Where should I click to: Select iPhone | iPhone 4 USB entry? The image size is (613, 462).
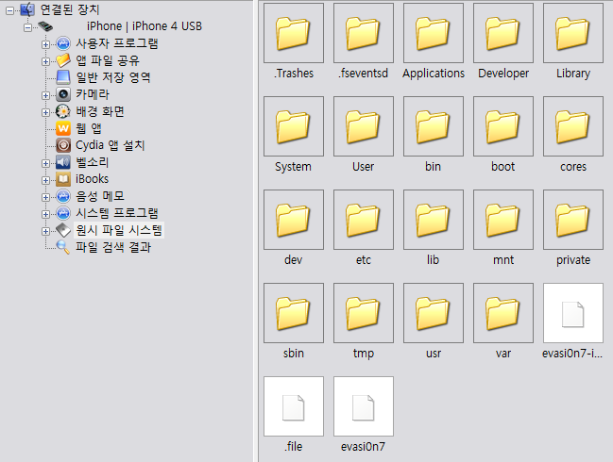(x=145, y=26)
